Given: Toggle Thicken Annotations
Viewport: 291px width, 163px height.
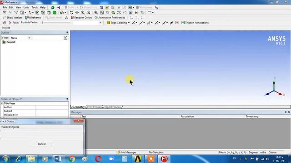Looking at the screenshot, I should (195, 23).
